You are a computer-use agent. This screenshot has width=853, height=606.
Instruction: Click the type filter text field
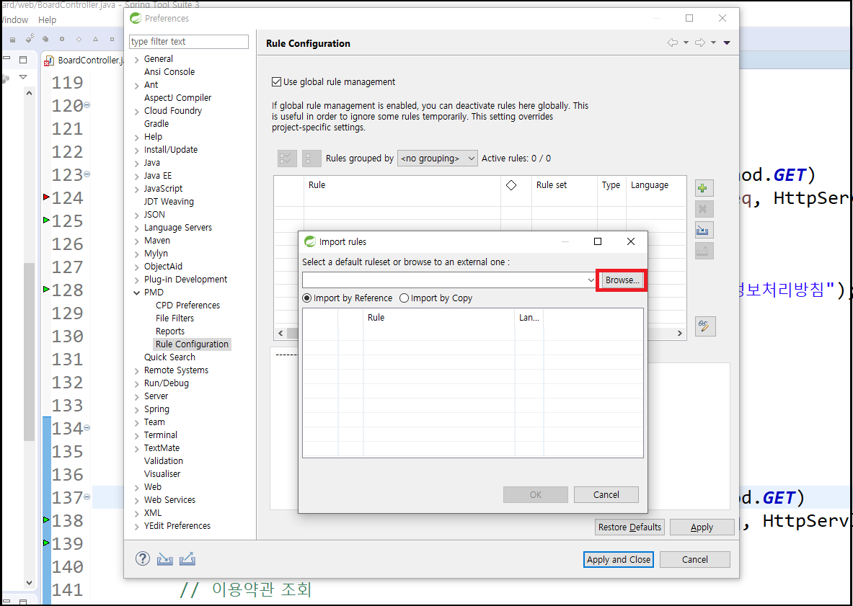(x=189, y=42)
